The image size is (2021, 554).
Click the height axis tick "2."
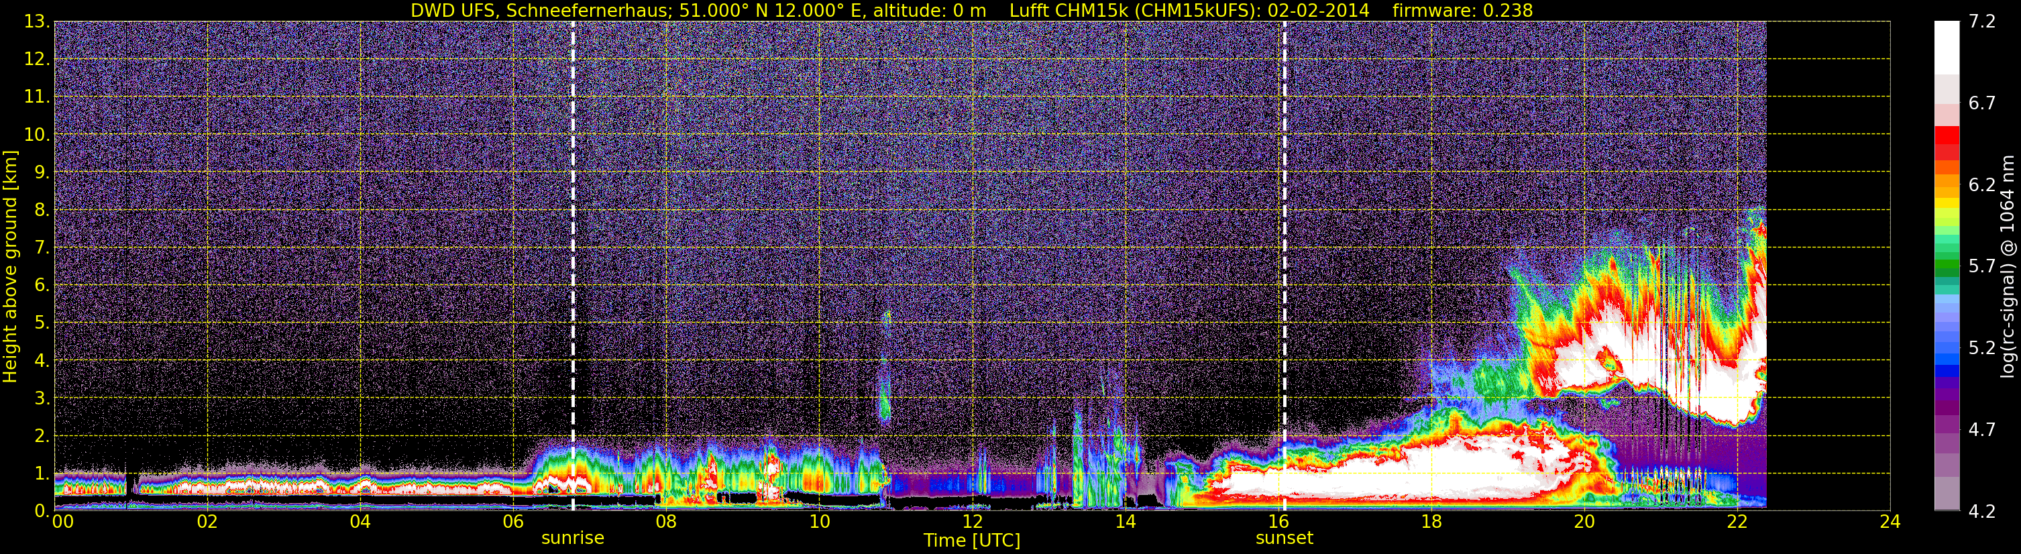[x=41, y=435]
